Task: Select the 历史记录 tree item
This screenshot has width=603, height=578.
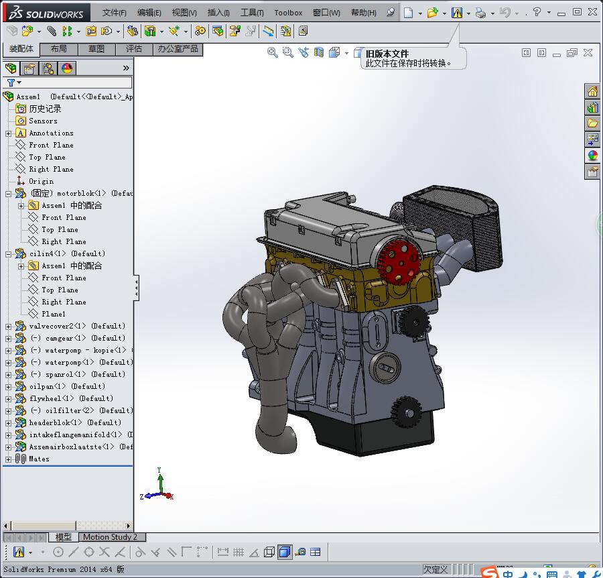Action: [45, 109]
